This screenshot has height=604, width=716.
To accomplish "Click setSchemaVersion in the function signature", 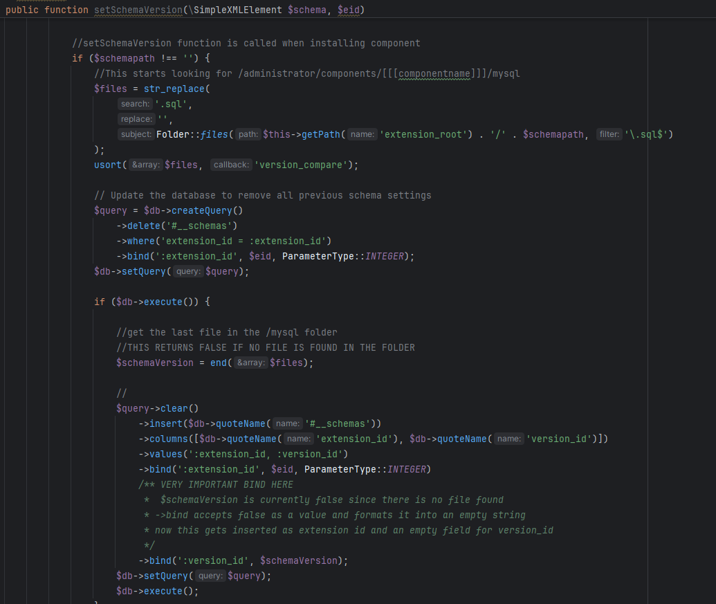I will pos(138,10).
